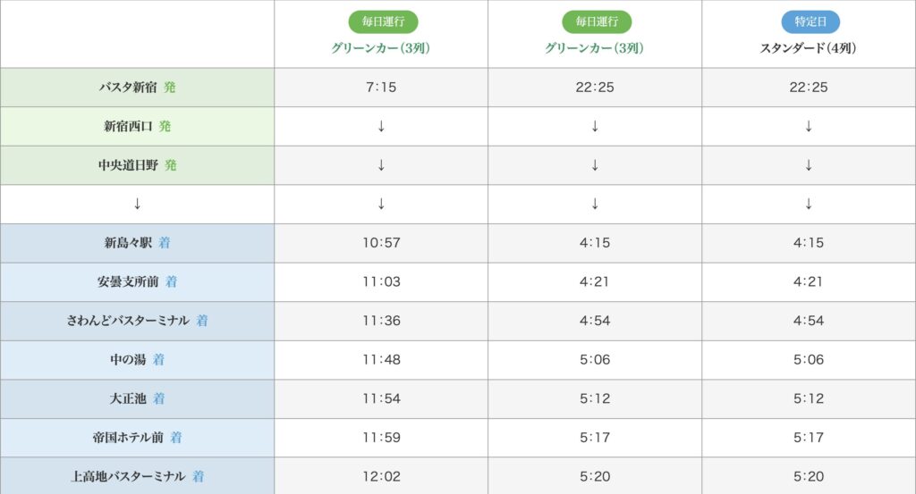Click the 中央道日野 row arrow in the morning column
Screen dimensions: 916x494
pyautogui.click(x=381, y=165)
